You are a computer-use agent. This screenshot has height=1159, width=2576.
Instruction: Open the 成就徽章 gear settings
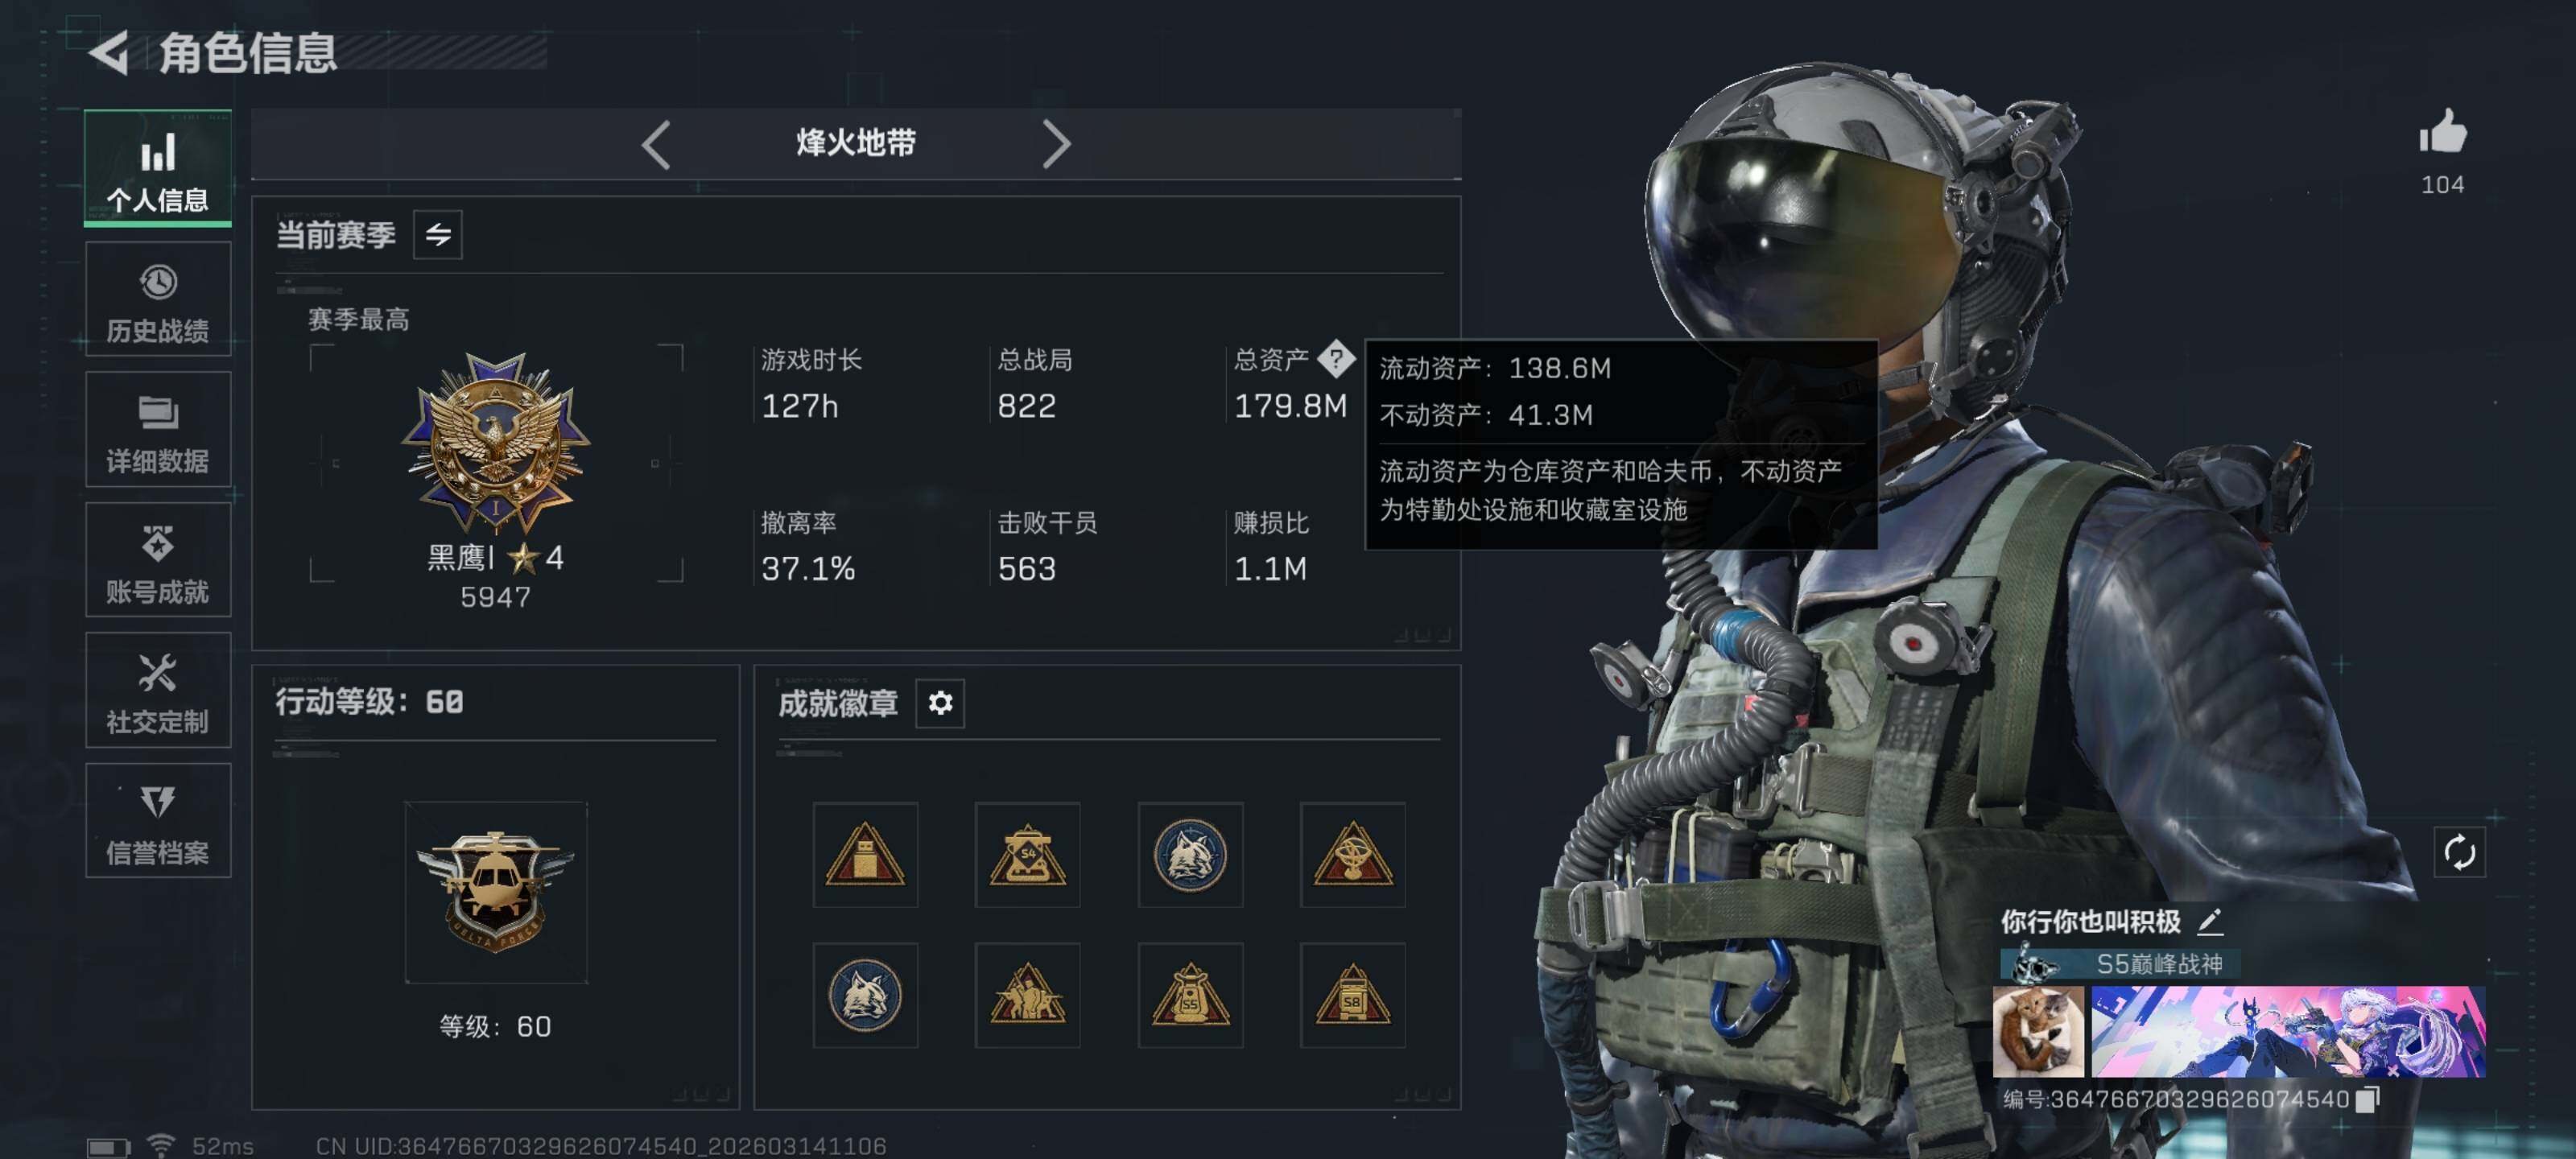pos(940,703)
